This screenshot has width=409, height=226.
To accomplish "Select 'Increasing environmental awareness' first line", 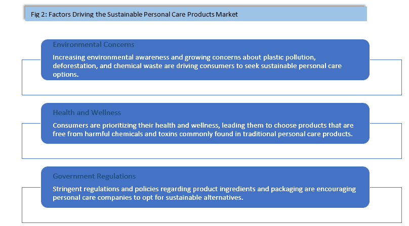I will click(184, 57).
